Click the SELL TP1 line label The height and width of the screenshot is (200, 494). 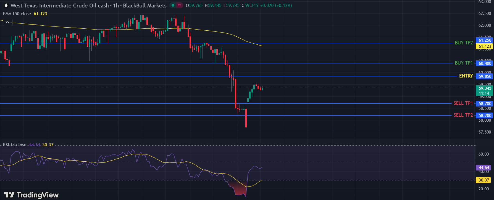[463, 103]
